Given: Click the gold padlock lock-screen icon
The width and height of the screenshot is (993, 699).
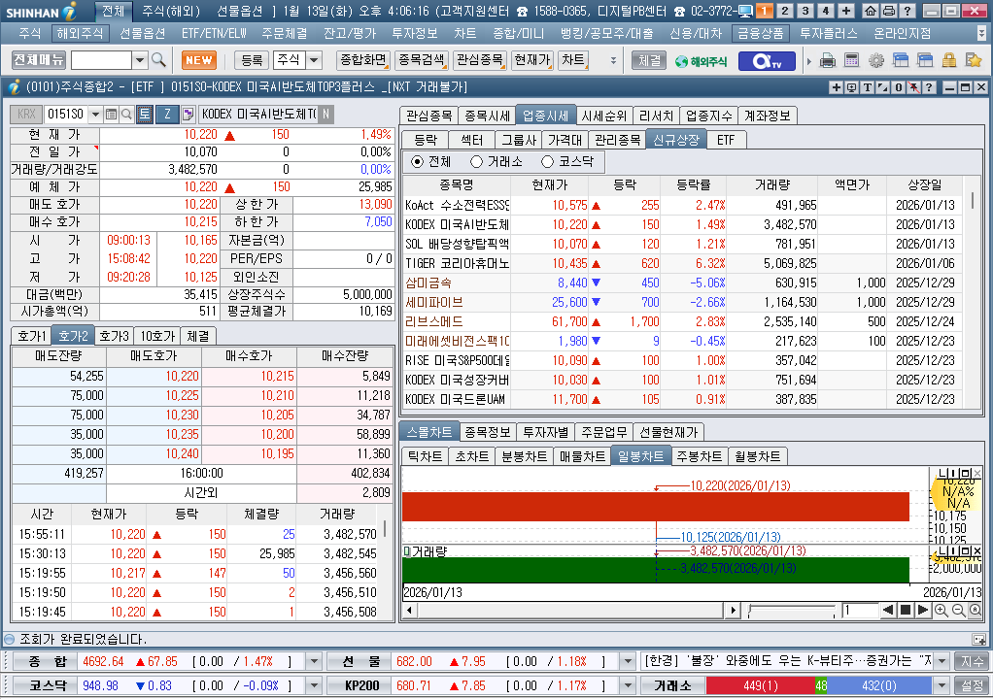Looking at the screenshot, I should tap(948, 61).
